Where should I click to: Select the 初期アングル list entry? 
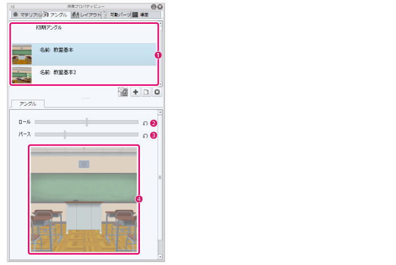pyautogui.click(x=84, y=34)
